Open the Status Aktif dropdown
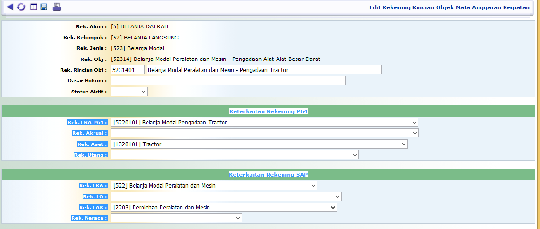The height and width of the screenshot is (229, 540). (x=129, y=92)
